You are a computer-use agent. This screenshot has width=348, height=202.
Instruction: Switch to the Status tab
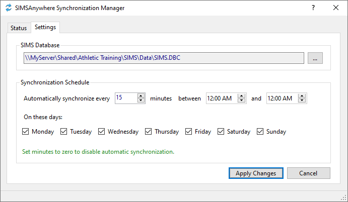pos(19,28)
